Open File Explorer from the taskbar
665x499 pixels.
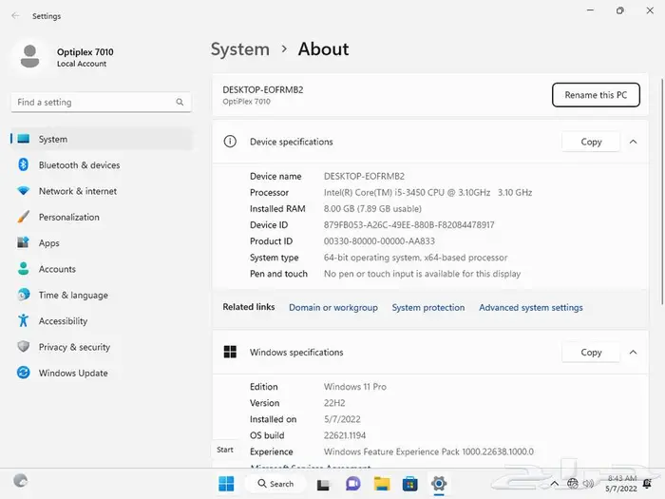pyautogui.click(x=382, y=483)
